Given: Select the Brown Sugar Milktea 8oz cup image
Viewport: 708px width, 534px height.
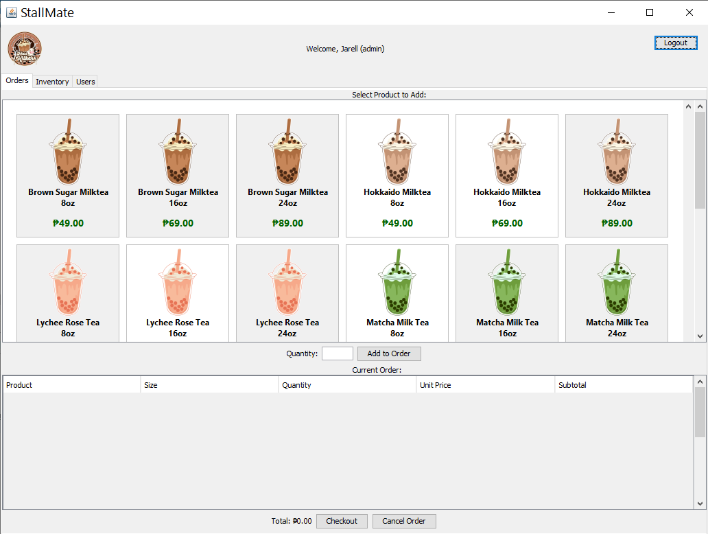Looking at the screenshot, I should point(68,151).
